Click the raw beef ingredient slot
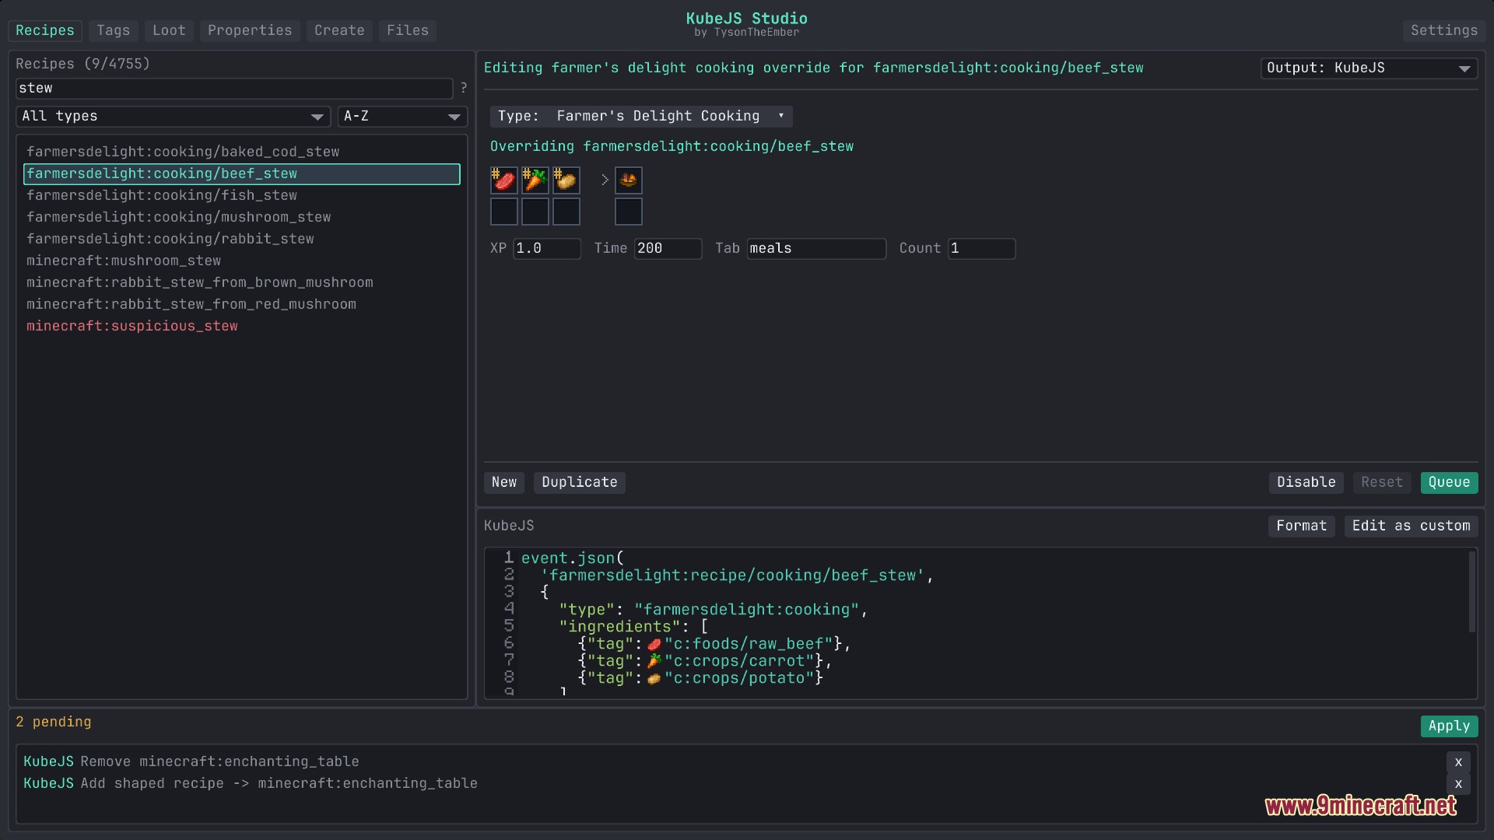The height and width of the screenshot is (840, 1494). (504, 180)
